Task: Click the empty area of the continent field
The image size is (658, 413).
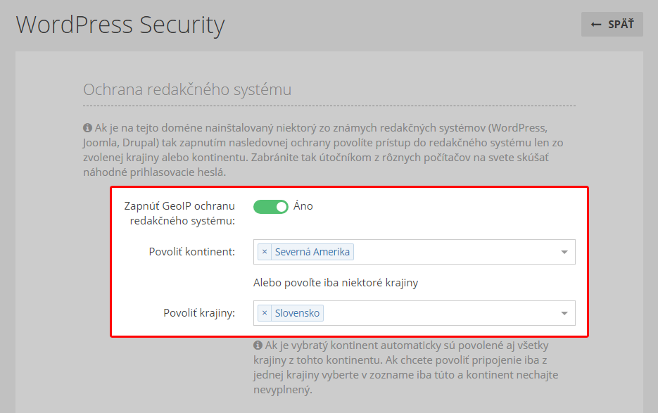Action: click(455, 252)
